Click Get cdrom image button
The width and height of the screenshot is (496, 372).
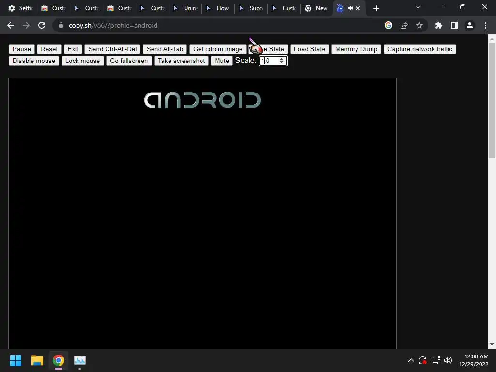pyautogui.click(x=217, y=49)
